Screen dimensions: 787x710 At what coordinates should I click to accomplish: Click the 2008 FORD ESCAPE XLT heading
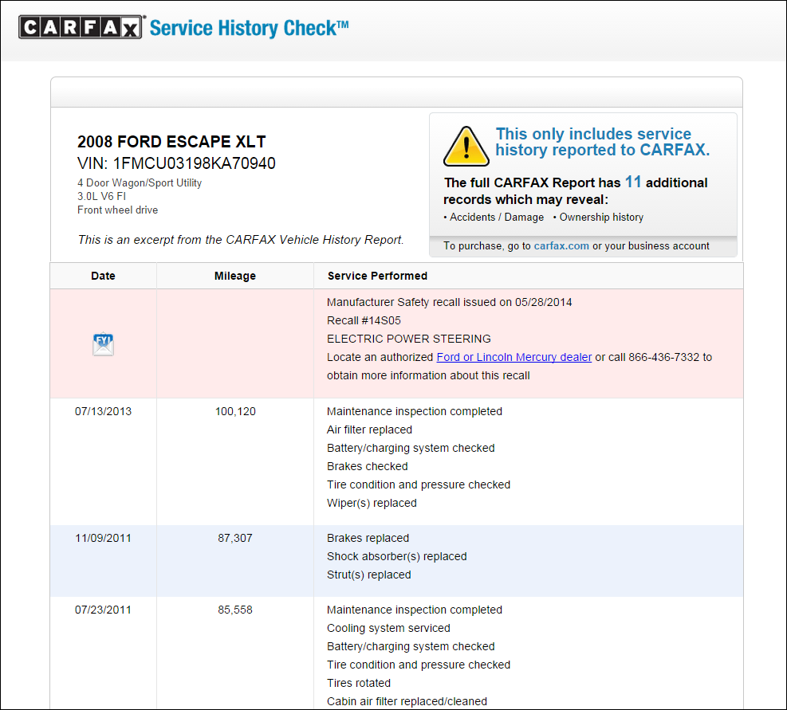point(171,141)
